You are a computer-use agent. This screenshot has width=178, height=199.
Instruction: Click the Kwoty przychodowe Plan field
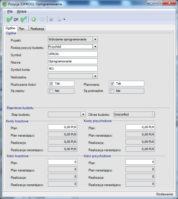coord(140,127)
